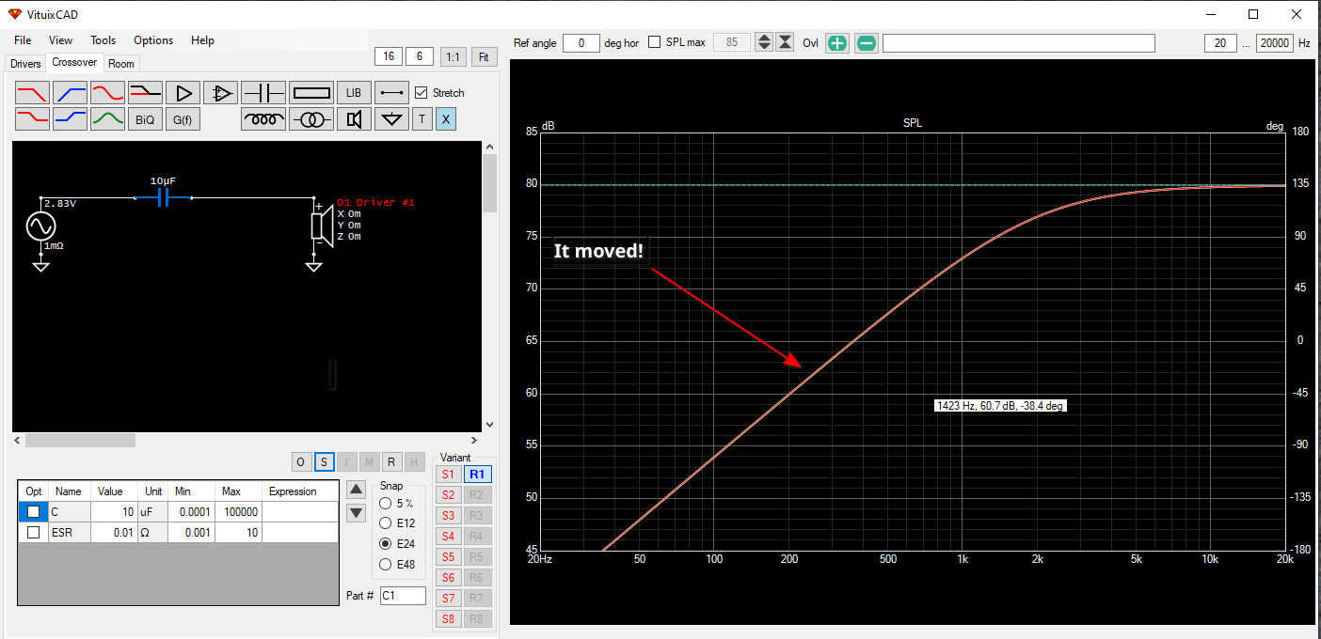Click the G(f) transfer function button
Screen dimensions: 1321x639
183,119
